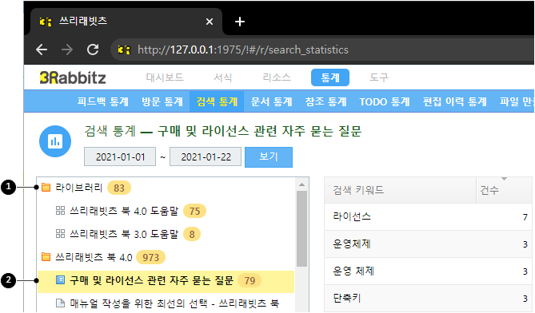
Task: Click the 보기 button
Action: point(269,157)
